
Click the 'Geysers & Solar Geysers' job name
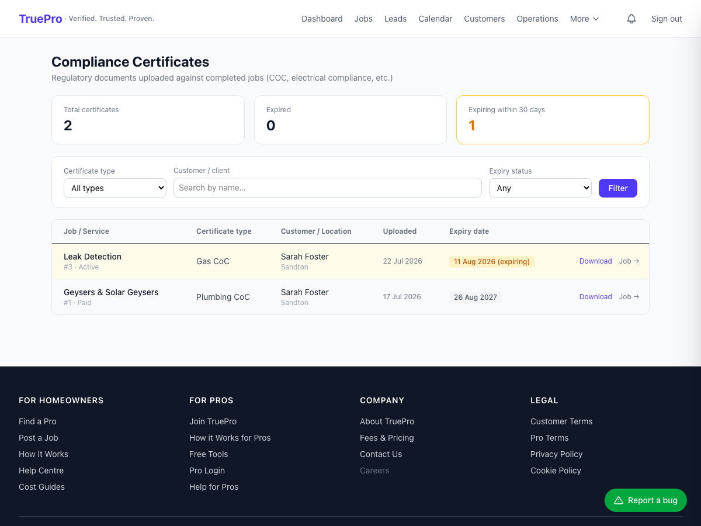click(111, 292)
